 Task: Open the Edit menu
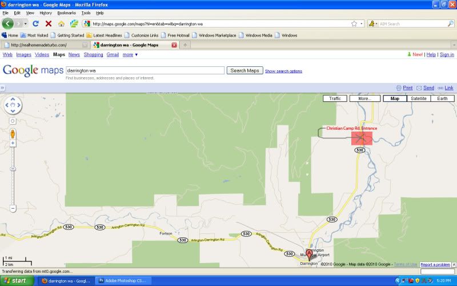pos(17,13)
